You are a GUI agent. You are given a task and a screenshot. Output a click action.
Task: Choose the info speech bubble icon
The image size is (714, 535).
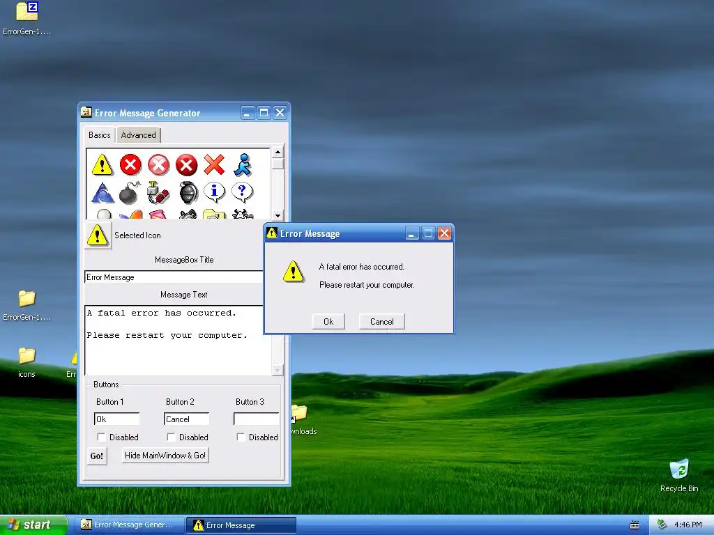[215, 192]
